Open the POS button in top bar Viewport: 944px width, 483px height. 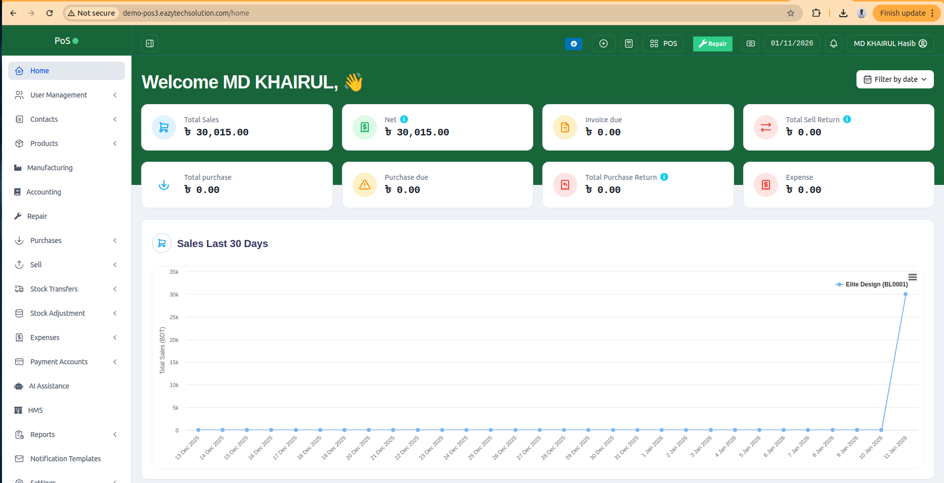663,43
